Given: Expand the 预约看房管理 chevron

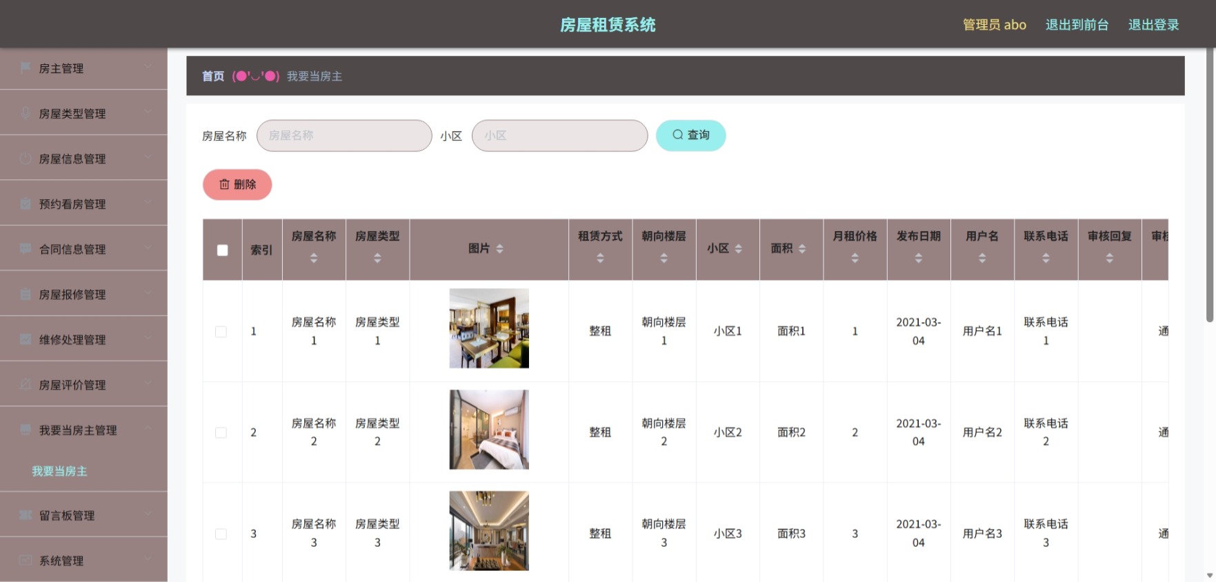Looking at the screenshot, I should pos(148,202).
